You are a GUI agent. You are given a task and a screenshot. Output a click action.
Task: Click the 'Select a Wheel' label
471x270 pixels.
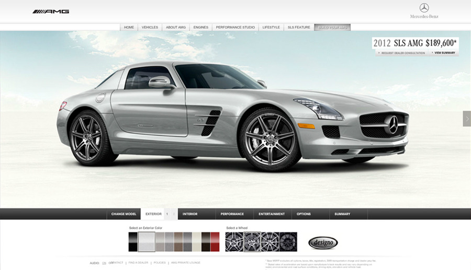[237, 228]
